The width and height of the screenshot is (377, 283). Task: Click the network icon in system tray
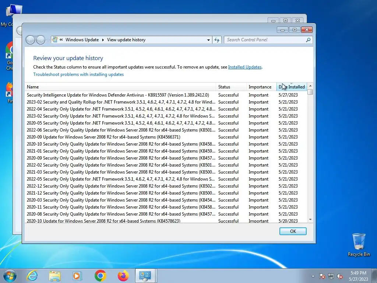(331, 276)
